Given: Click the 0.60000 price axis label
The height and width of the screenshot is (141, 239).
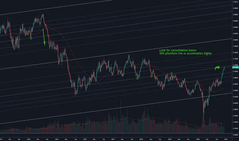Looking at the screenshot, I should tap(235, 103).
